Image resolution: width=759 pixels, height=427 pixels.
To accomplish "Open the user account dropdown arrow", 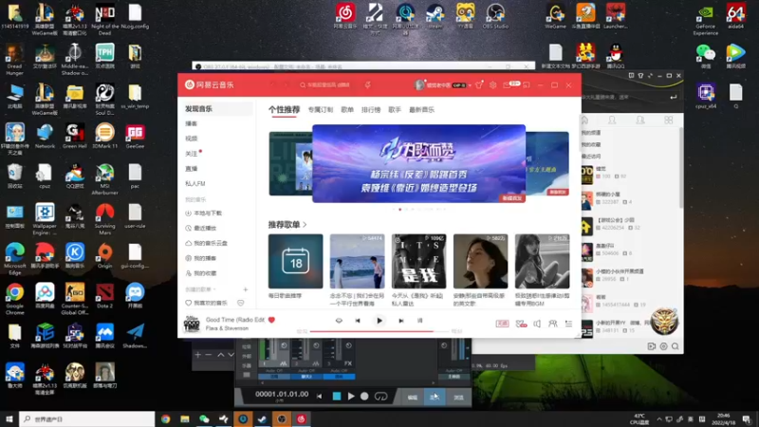I will pyautogui.click(x=470, y=85).
